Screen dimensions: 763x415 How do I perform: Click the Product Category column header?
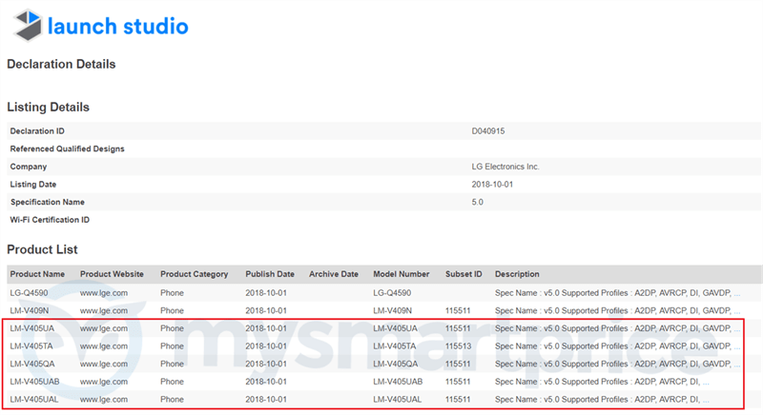pyautogui.click(x=195, y=274)
